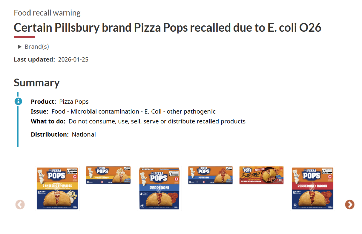Click the recall title heading
Image resolution: width=362 pixels, height=234 pixels.
pyautogui.click(x=167, y=28)
